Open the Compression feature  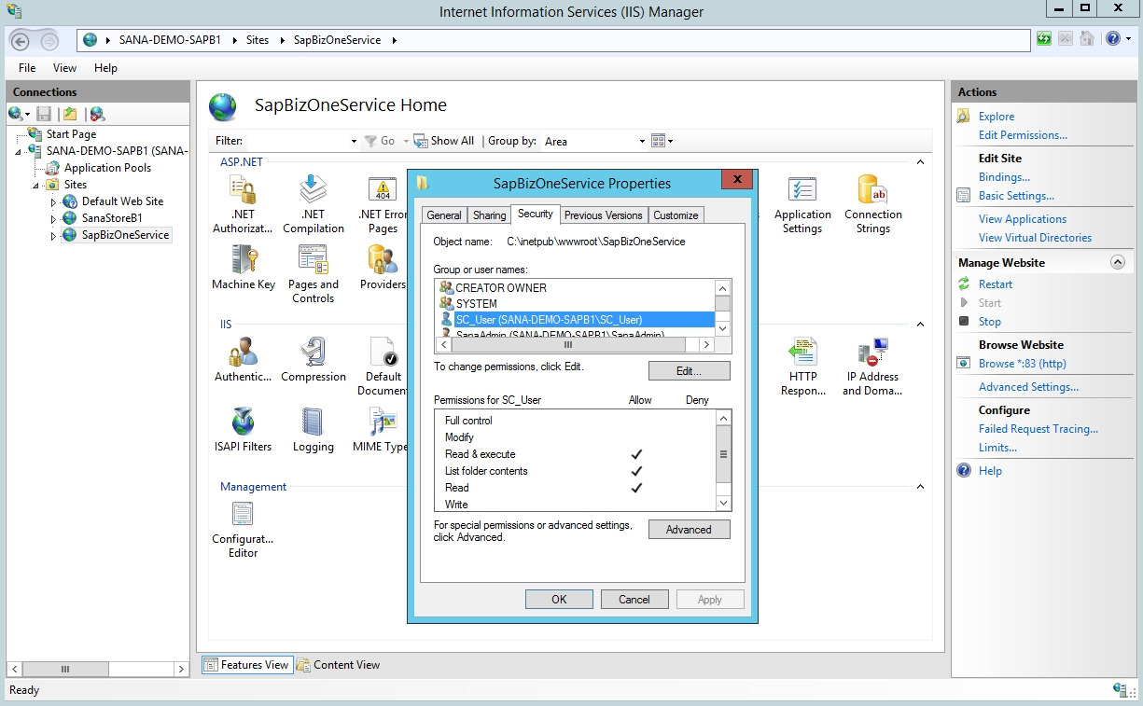[x=314, y=360]
